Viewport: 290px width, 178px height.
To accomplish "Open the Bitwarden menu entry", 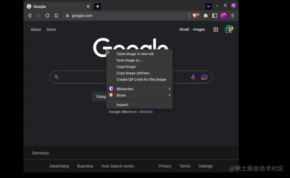I will click(x=139, y=89).
